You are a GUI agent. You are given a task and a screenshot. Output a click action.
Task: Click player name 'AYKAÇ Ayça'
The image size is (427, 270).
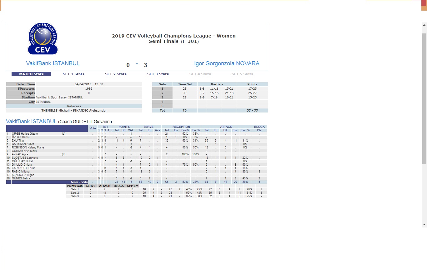[20, 154]
